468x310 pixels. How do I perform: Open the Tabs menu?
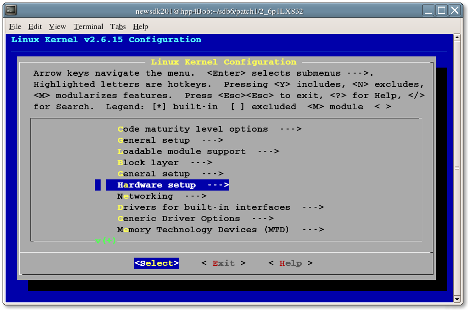(118, 26)
